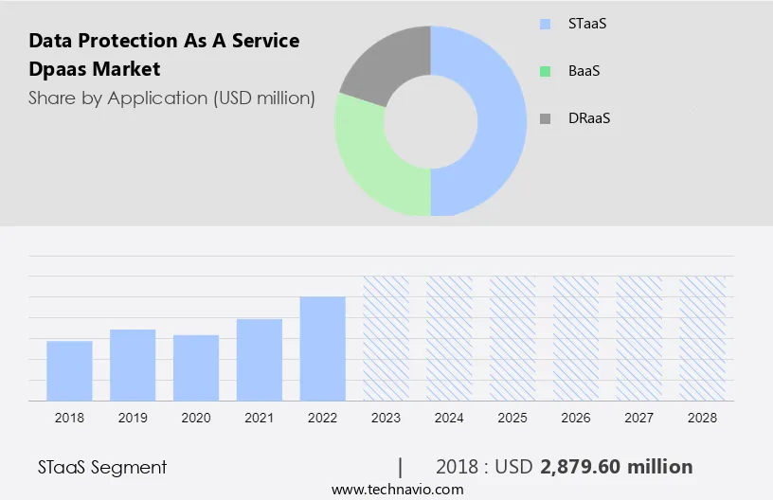Click the tallest solid 2022 bar
This screenshot has height=500, width=773.
323,348
